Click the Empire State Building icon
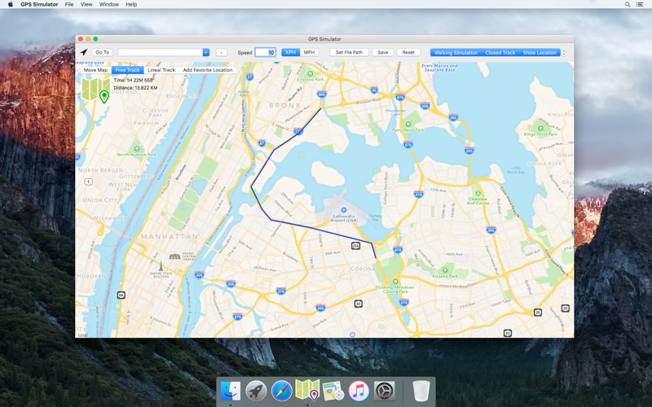 point(161,266)
